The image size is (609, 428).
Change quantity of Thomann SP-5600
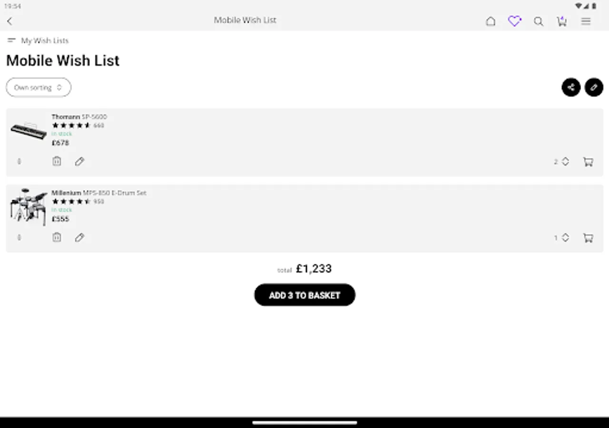click(x=562, y=162)
